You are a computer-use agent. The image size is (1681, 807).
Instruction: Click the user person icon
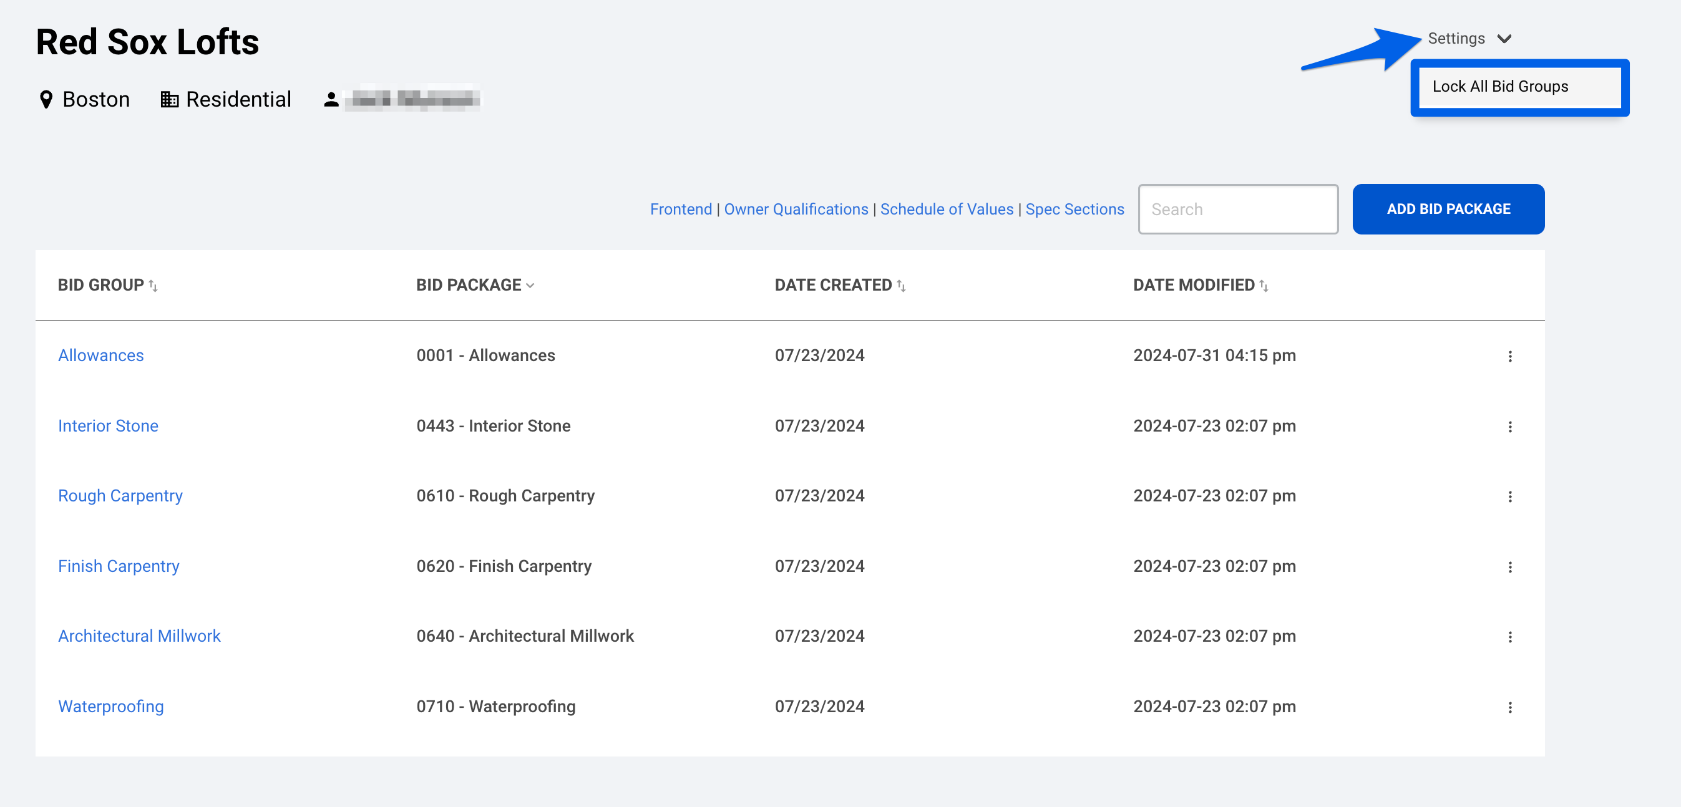tap(331, 100)
